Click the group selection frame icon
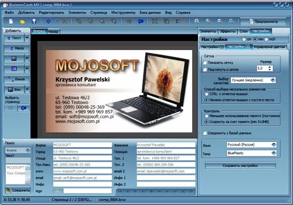Screen dimensions: 293x205 (155, 21)
